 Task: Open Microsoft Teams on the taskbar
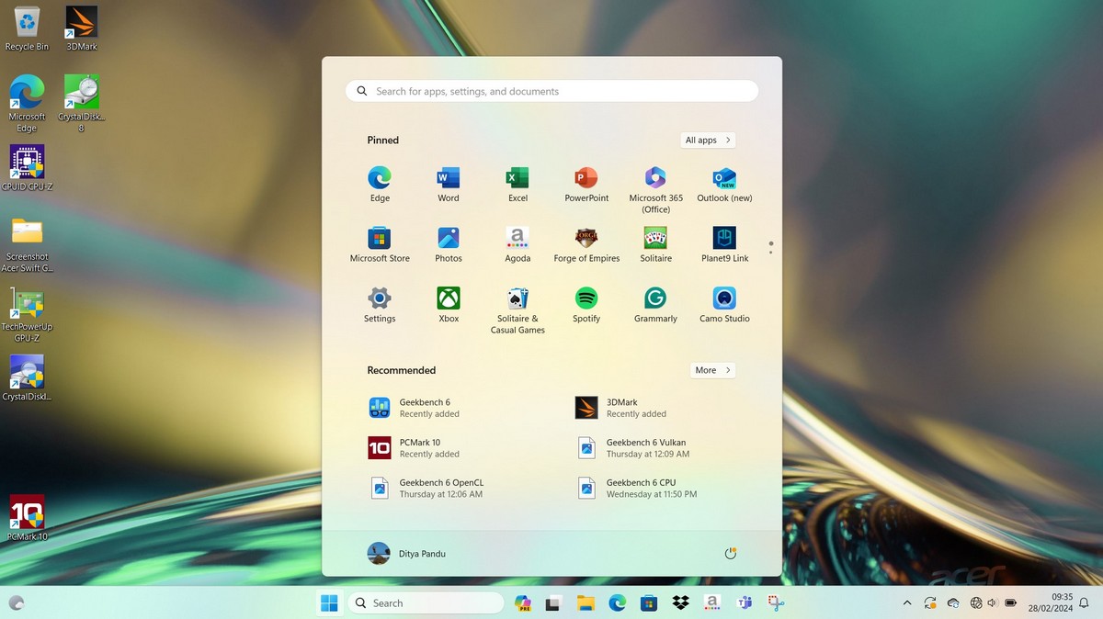[745, 603]
